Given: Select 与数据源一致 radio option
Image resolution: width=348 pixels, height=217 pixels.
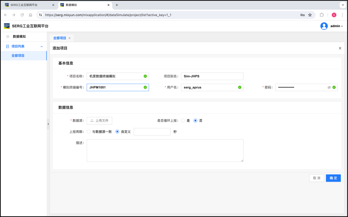Looking at the screenshot, I should tap(89, 132).
